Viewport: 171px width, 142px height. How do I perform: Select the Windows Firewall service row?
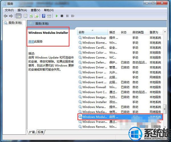pos(120,87)
